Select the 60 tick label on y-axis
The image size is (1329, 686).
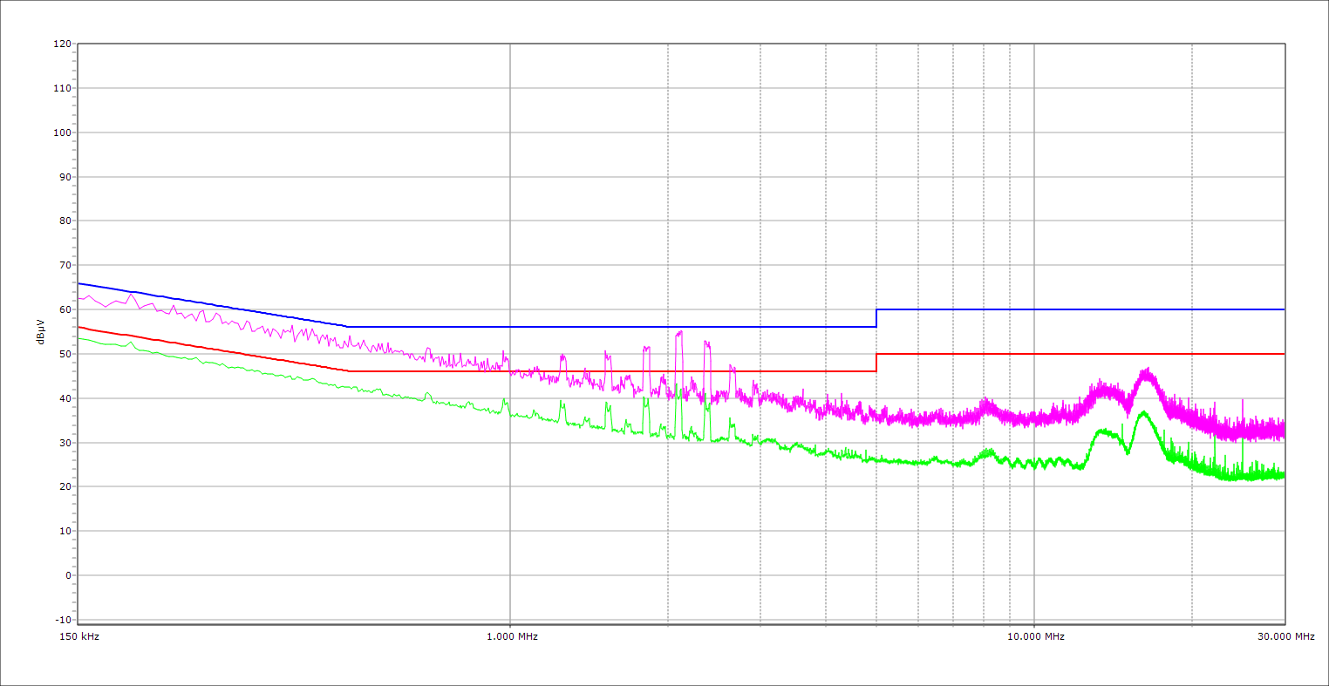point(65,309)
